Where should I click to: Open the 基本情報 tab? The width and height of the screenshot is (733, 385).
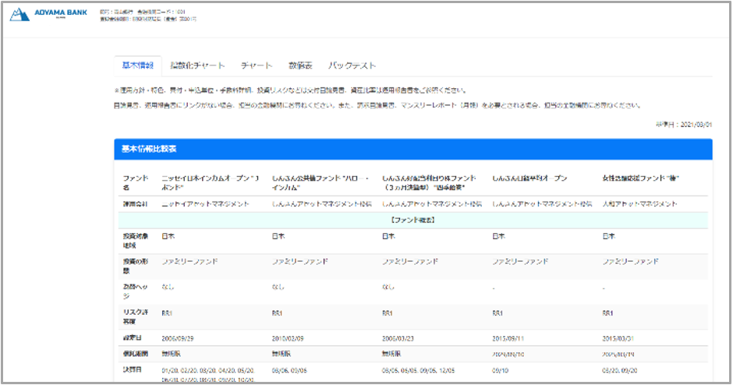[x=138, y=65]
